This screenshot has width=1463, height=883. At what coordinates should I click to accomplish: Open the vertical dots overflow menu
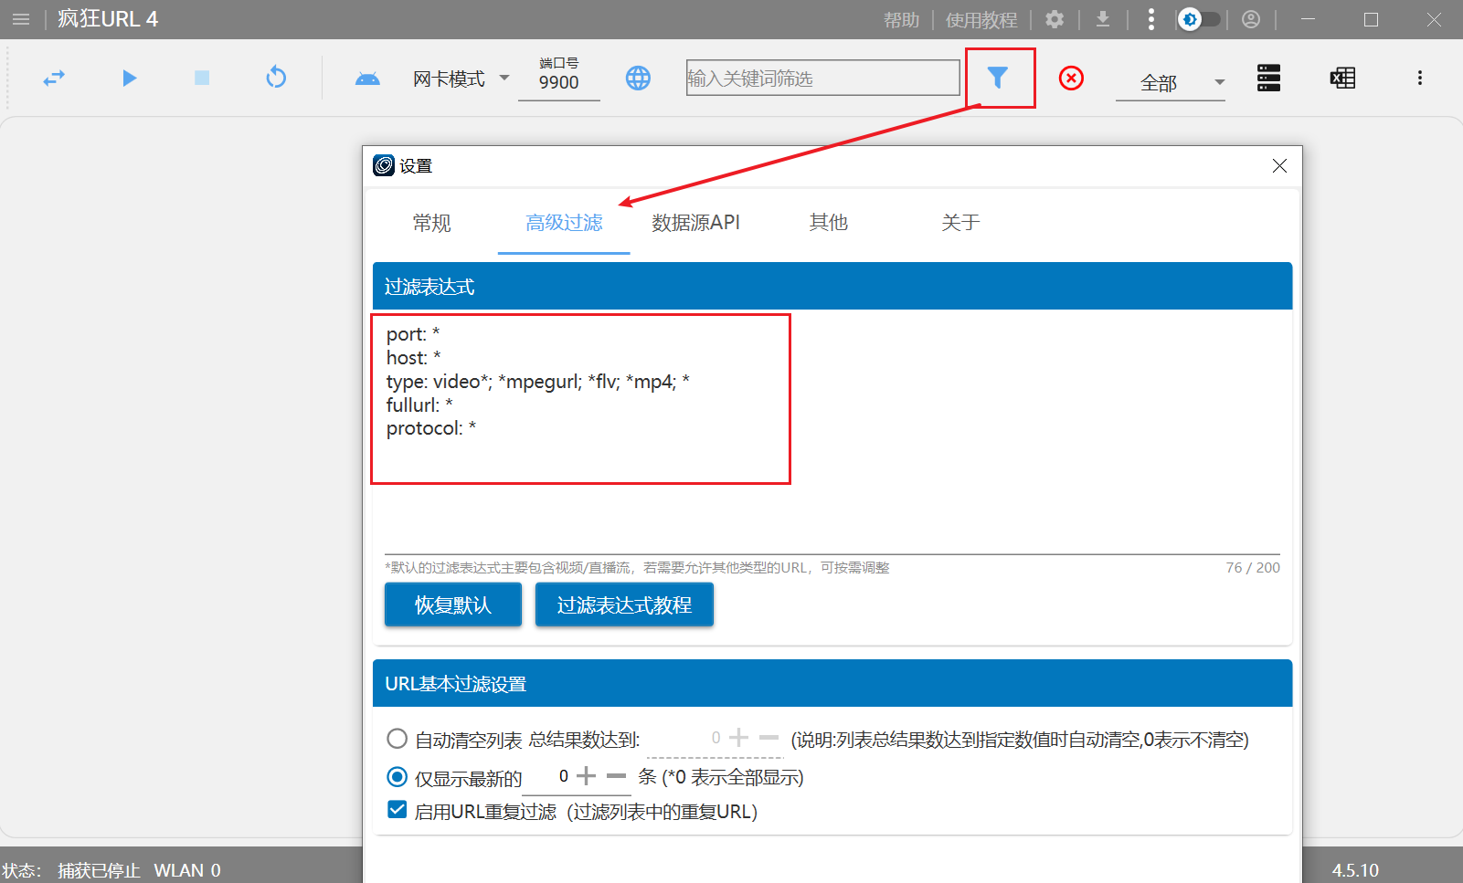tap(1420, 78)
